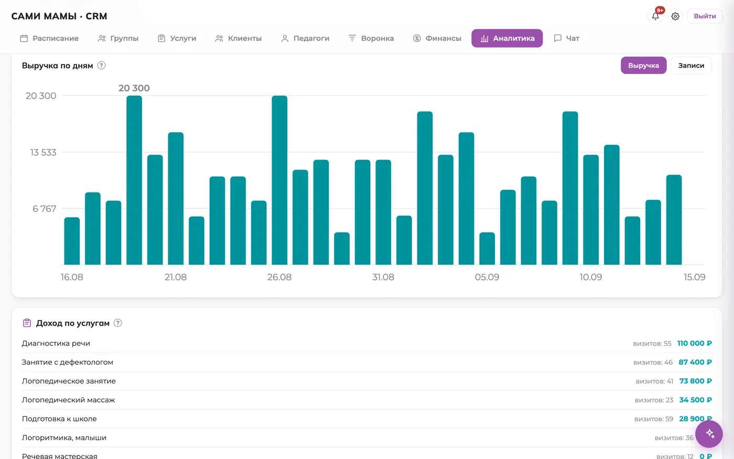This screenshot has height=459, width=734.
Task: Open the Педагоги tab
Action: coord(305,38)
